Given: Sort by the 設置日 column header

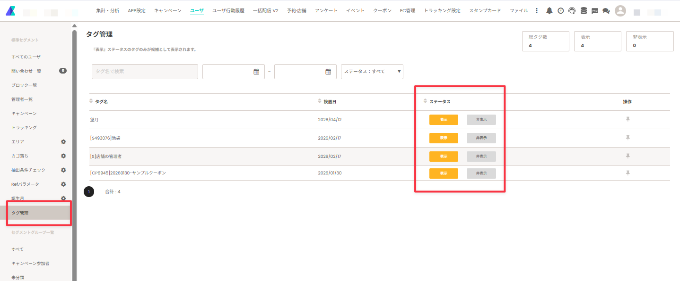Looking at the screenshot, I should [x=330, y=102].
